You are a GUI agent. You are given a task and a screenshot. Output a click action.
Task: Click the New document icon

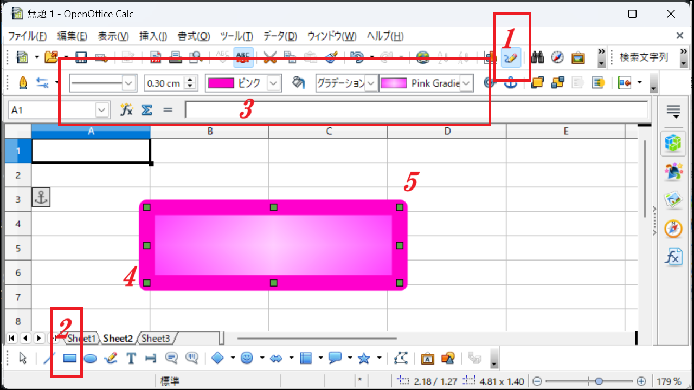pyautogui.click(x=22, y=57)
